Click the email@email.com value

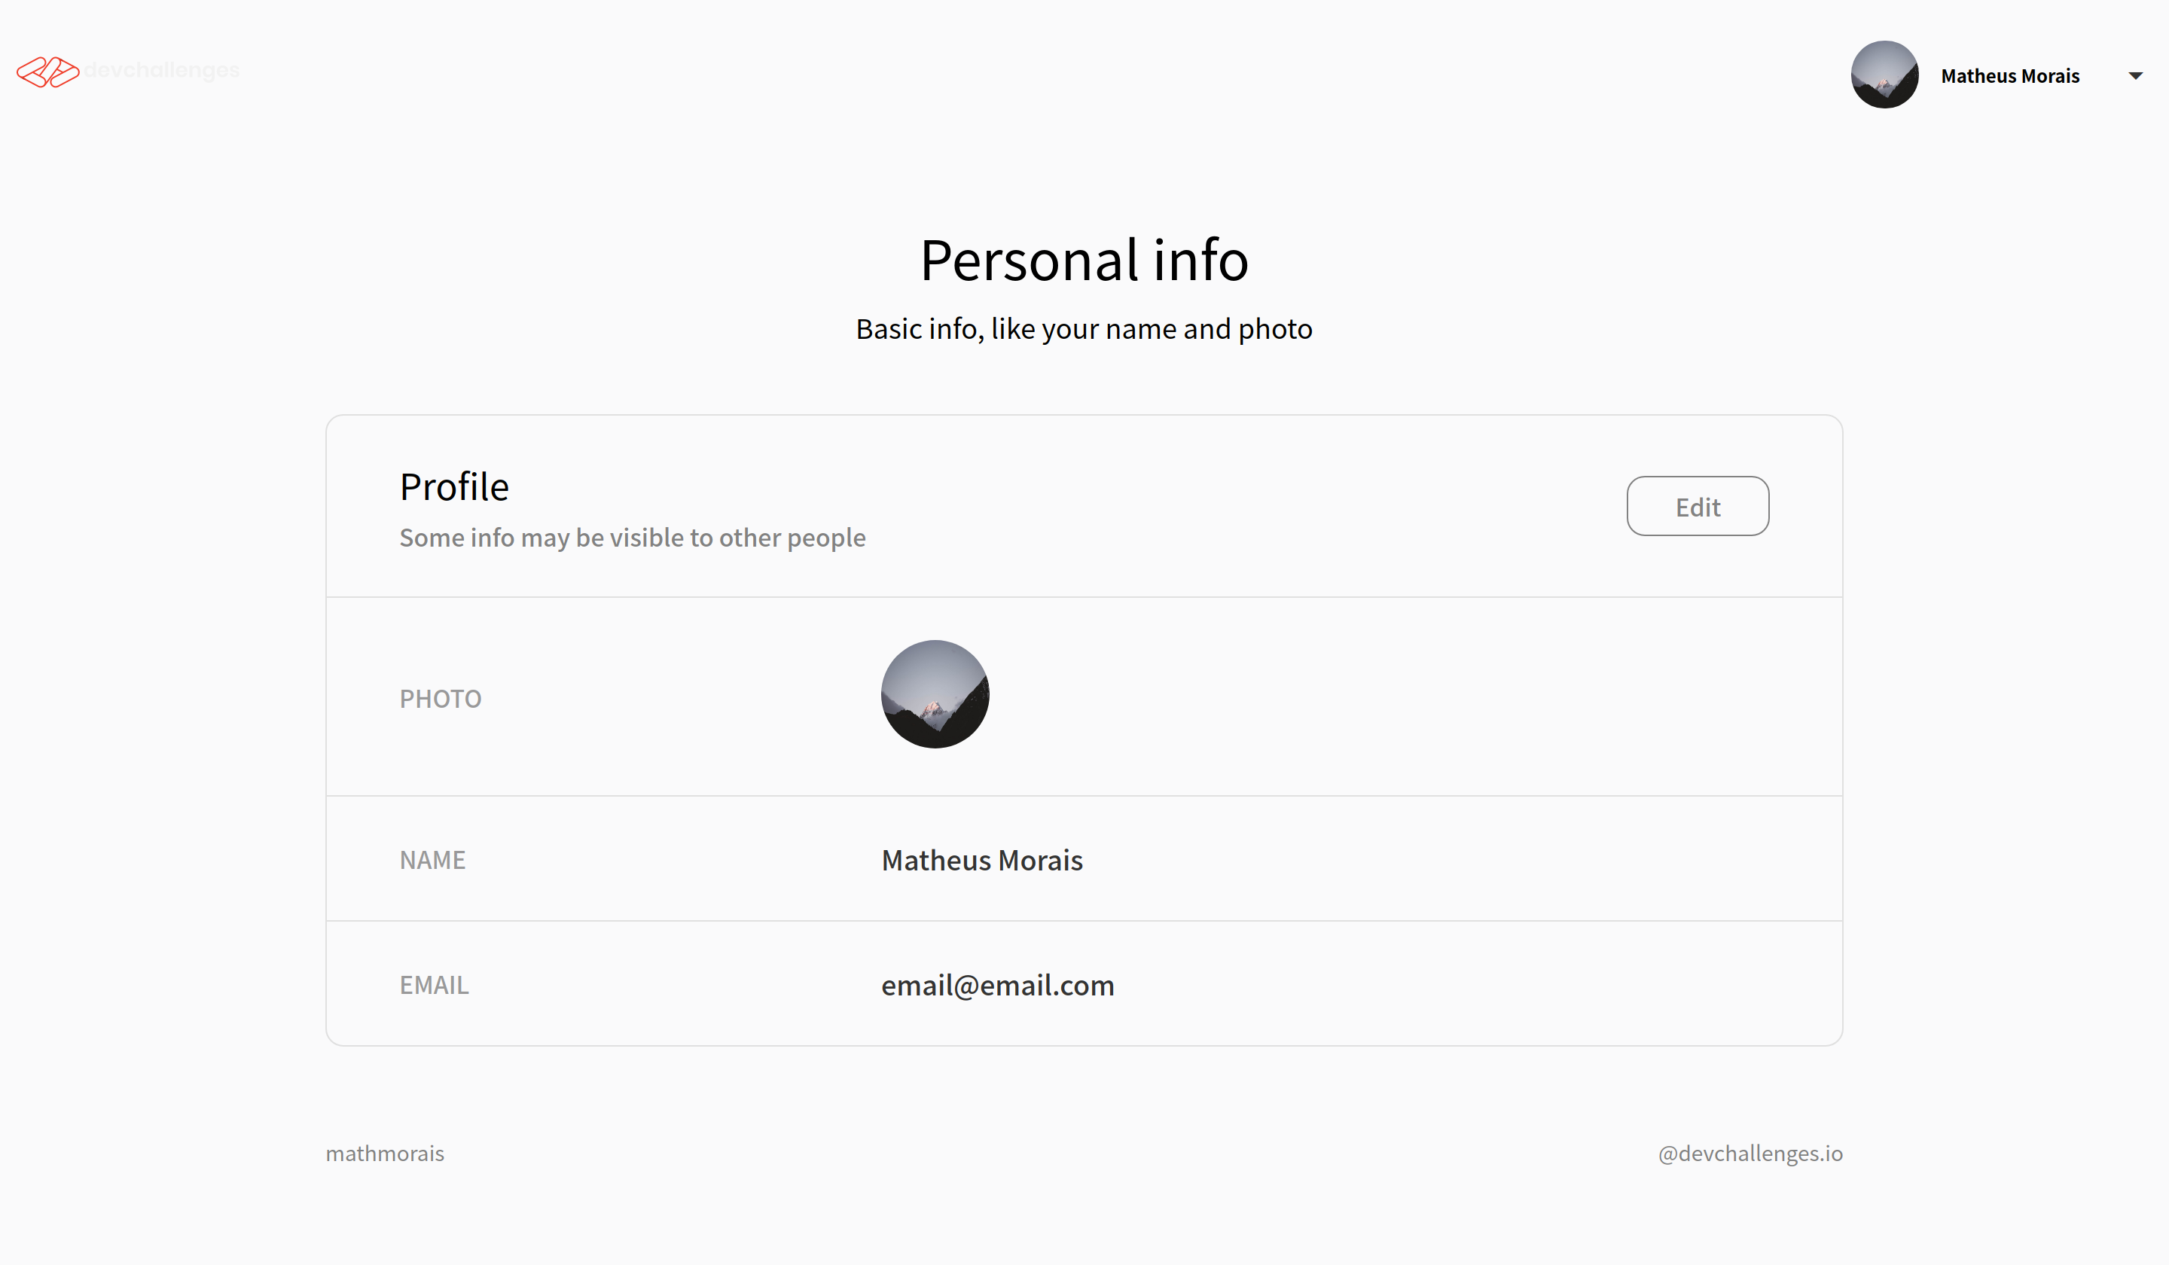(998, 986)
